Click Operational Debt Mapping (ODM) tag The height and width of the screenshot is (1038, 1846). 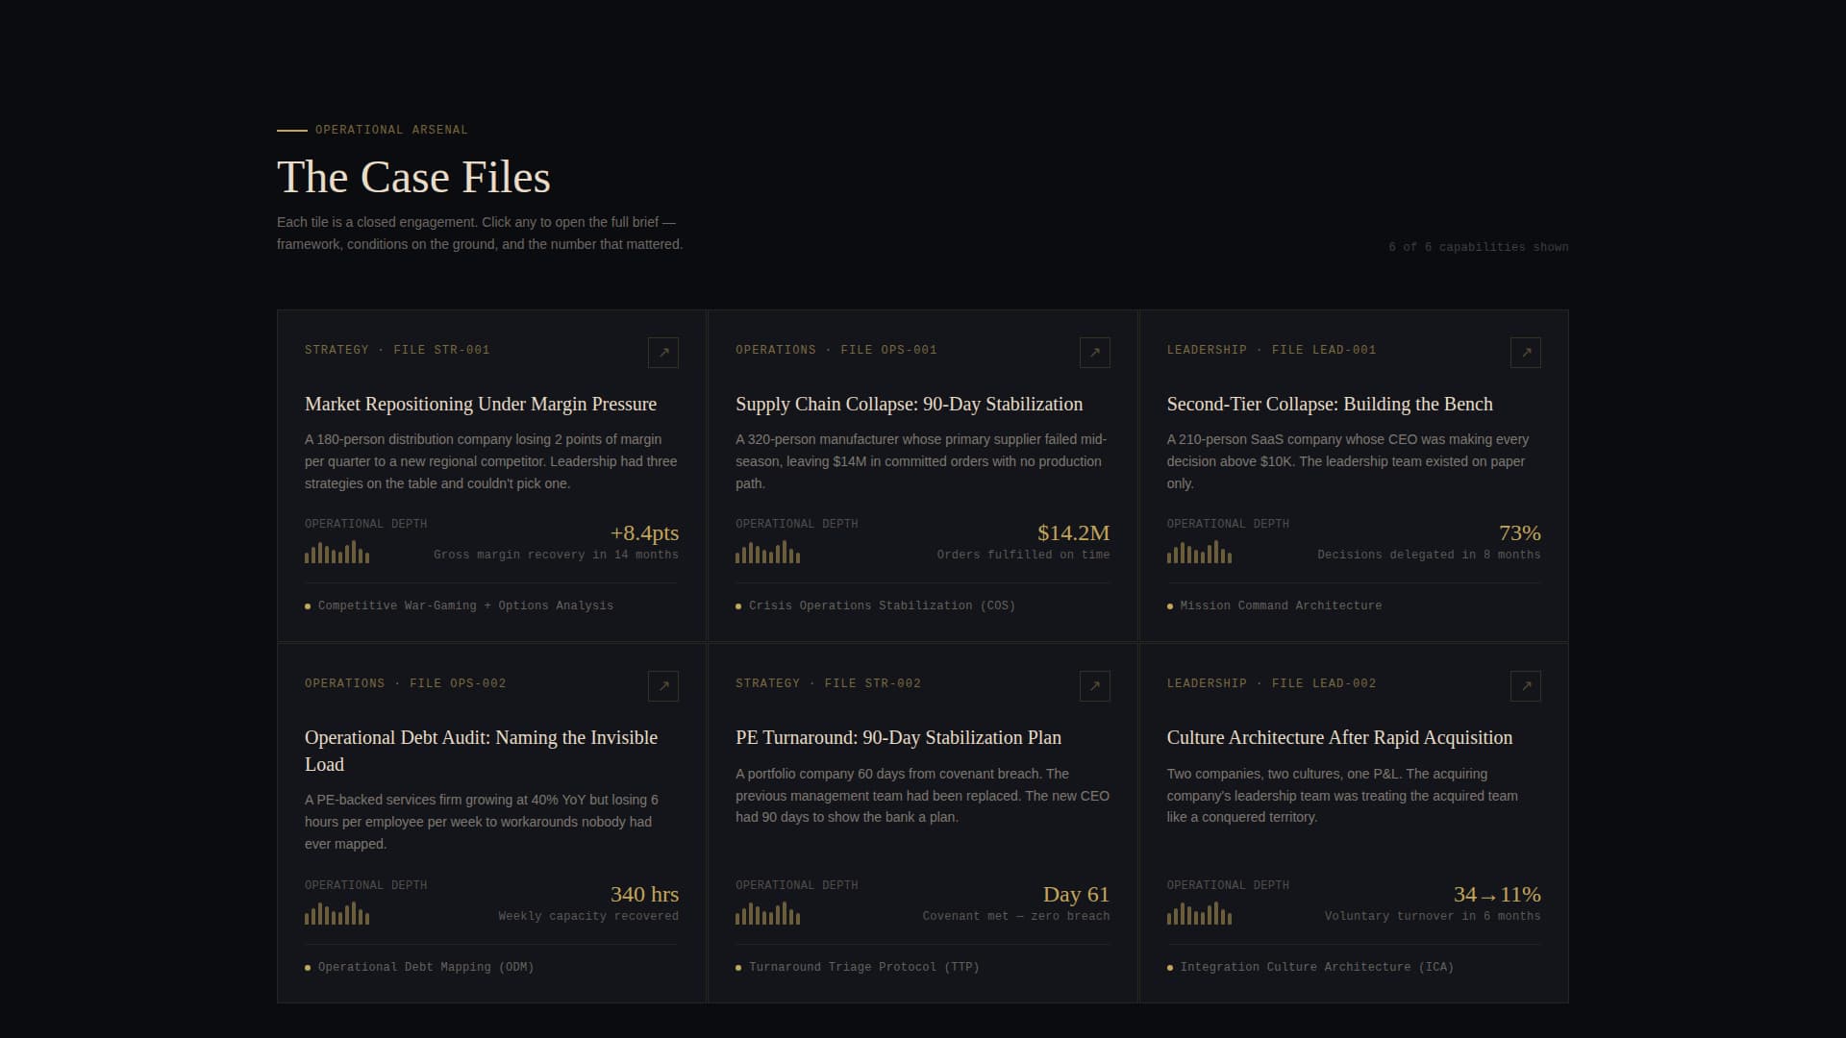coord(426,968)
